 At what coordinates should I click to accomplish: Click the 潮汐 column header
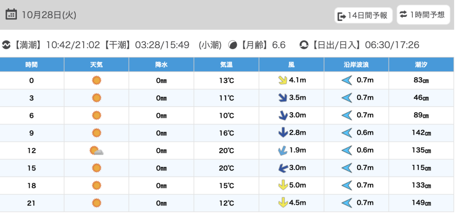coord(420,65)
